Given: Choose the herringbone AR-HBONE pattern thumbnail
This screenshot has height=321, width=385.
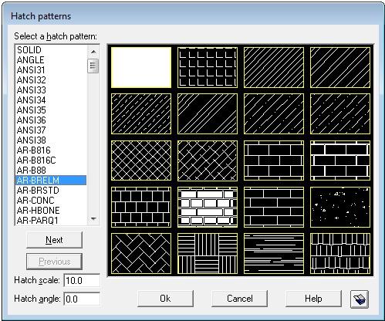Looking at the screenshot, I should tap(141, 254).
